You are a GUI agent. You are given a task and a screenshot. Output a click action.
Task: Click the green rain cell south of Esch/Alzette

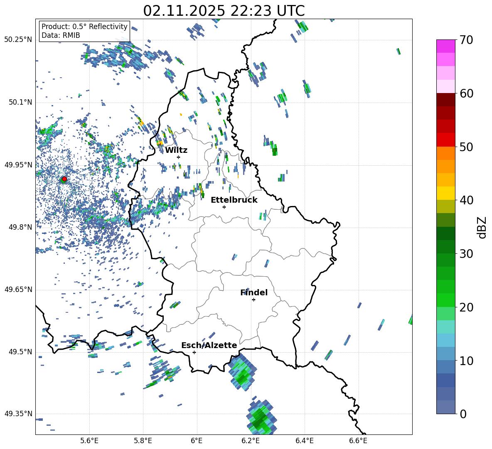[242, 372]
